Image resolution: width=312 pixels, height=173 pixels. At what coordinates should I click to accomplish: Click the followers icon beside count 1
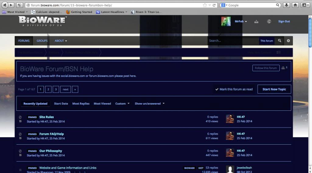283,68
